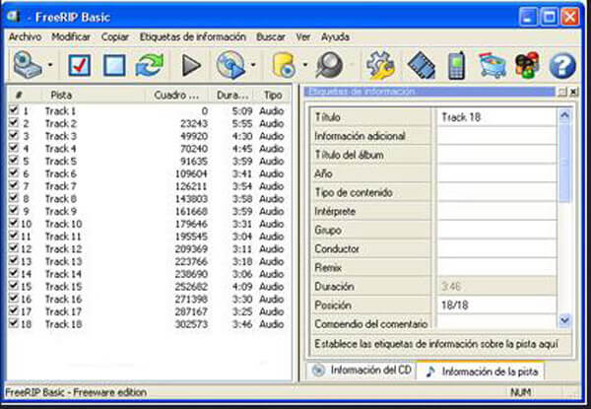Switch to the Información de la pista tab
The width and height of the screenshot is (591, 409).
click(481, 372)
